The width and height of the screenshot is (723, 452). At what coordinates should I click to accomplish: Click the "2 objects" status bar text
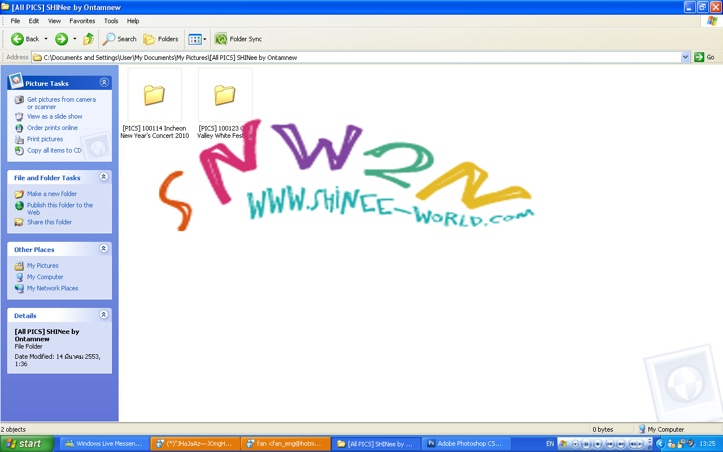click(x=14, y=429)
